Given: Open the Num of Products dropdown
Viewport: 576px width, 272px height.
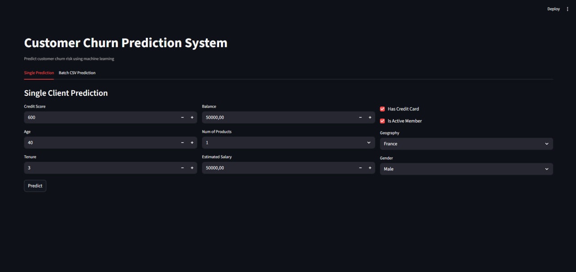Looking at the screenshot, I should pyautogui.click(x=288, y=143).
